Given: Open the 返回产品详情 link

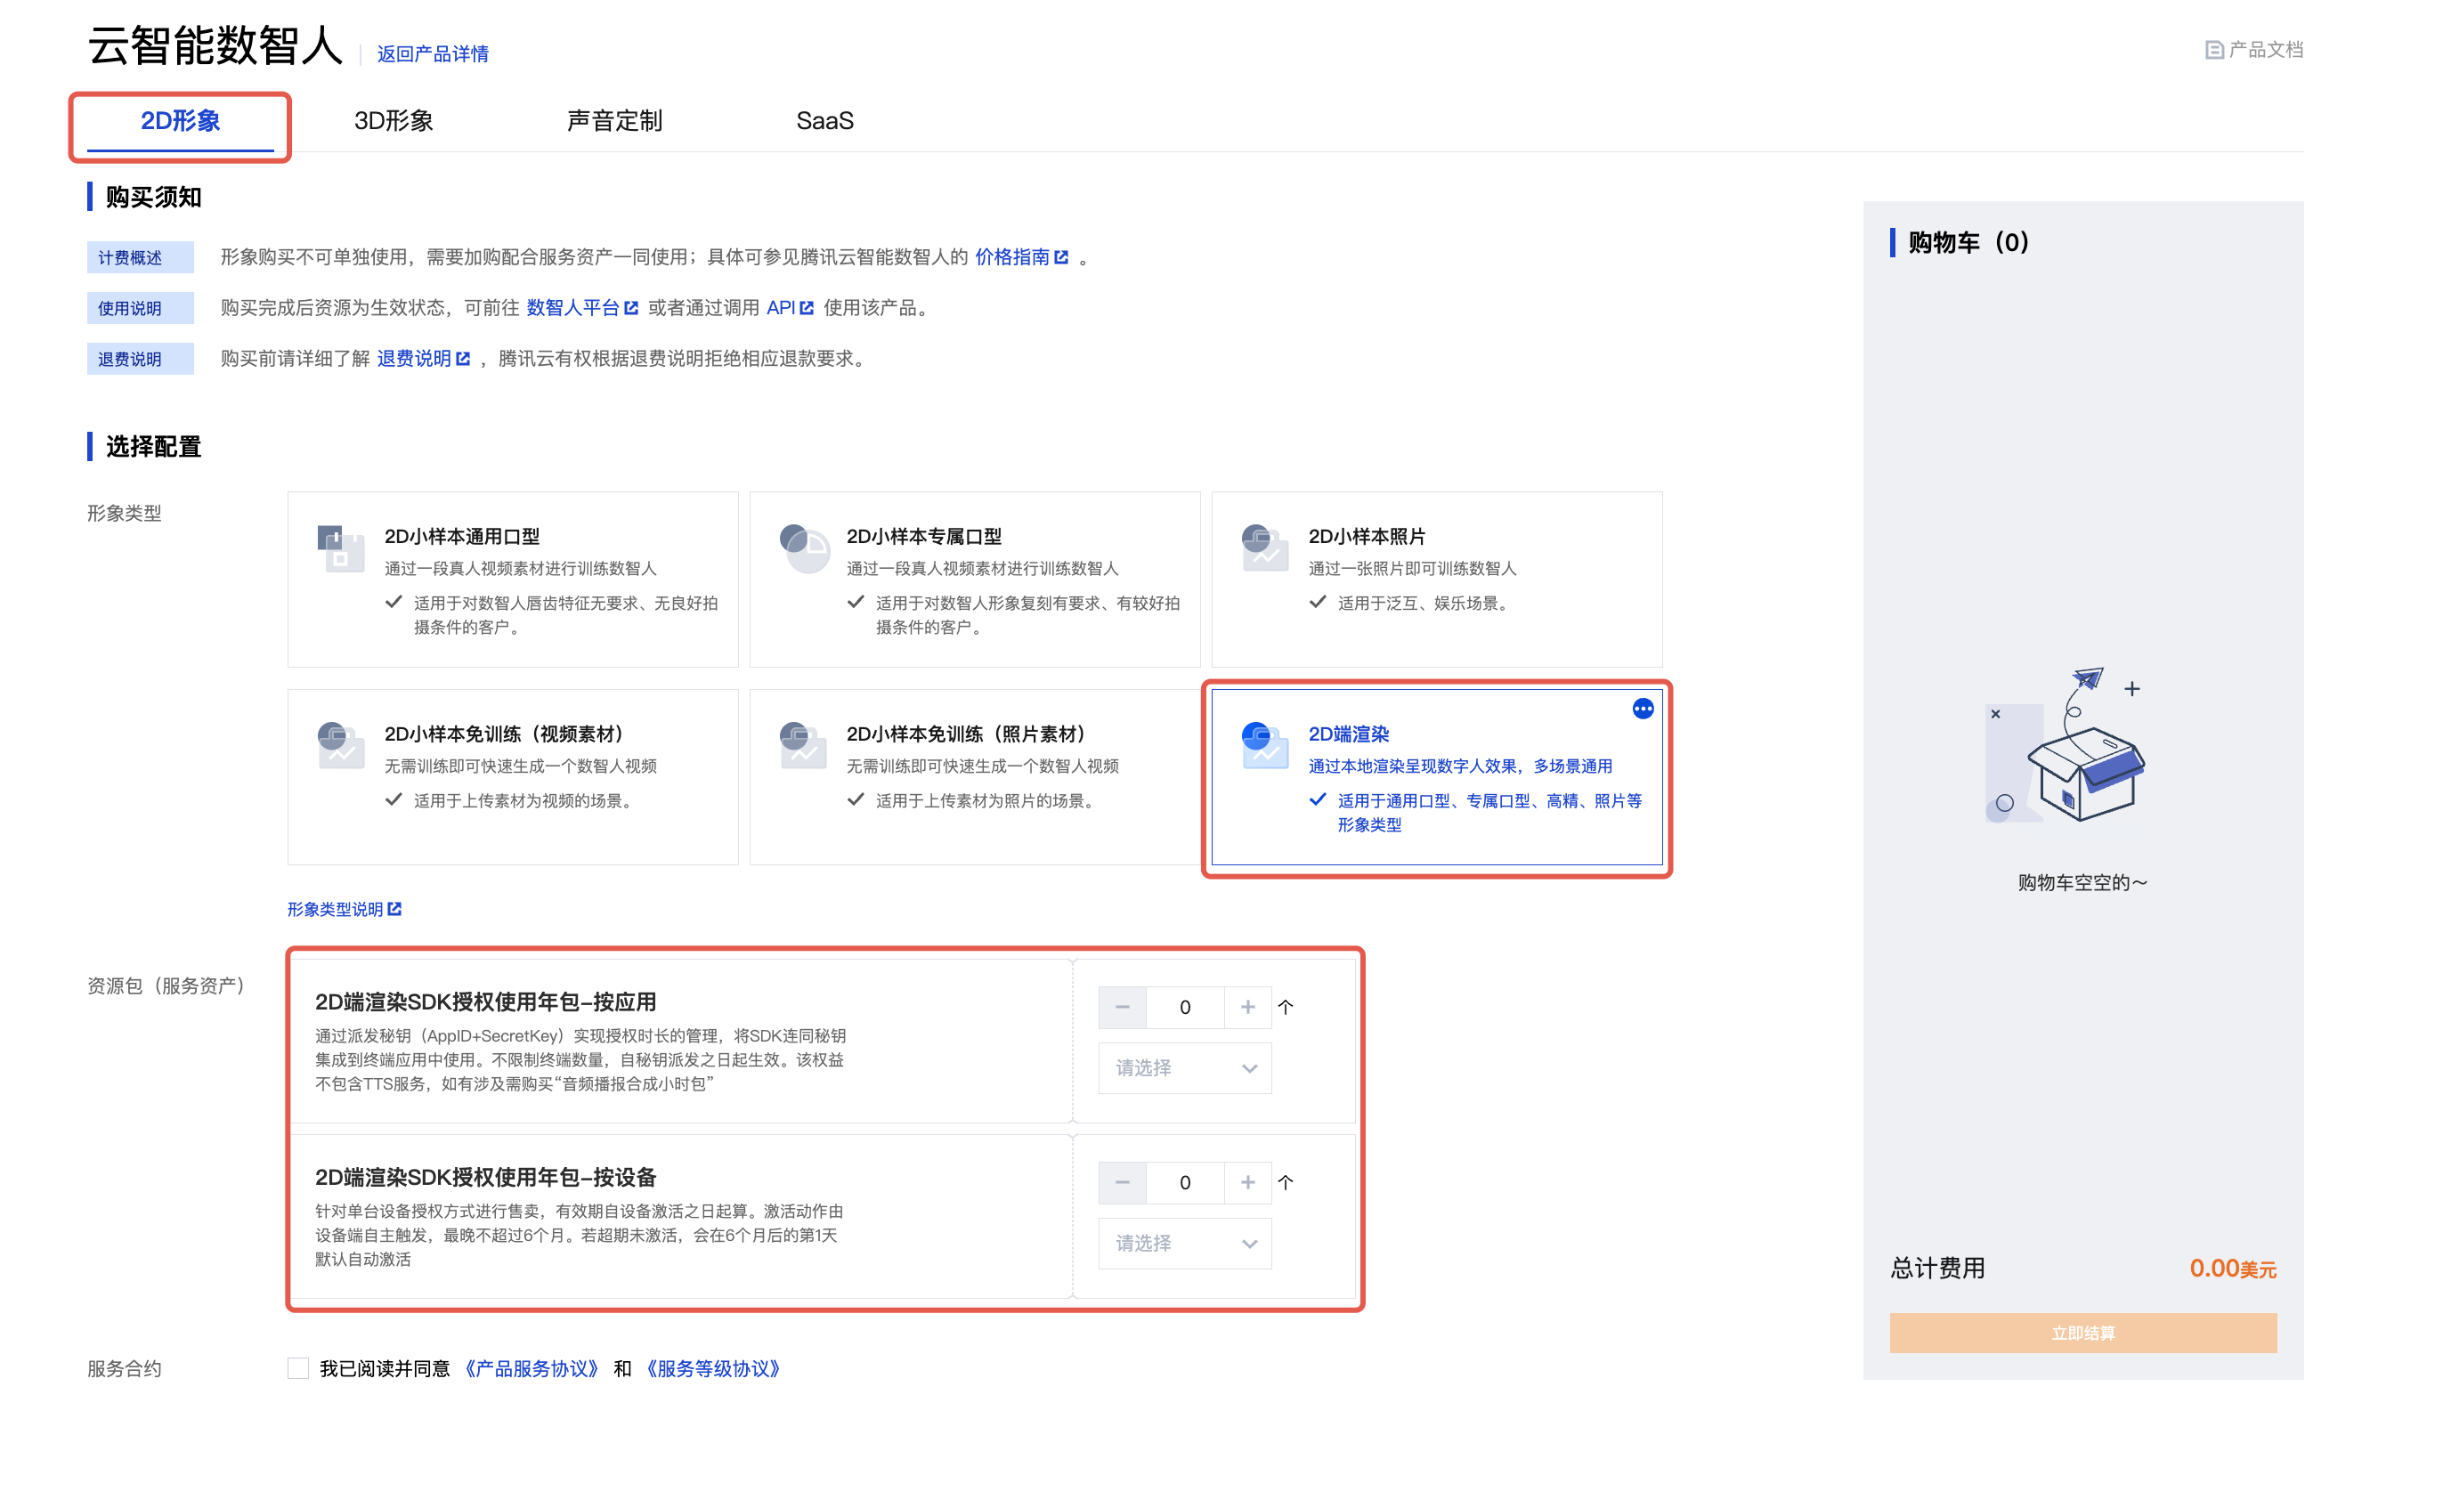Looking at the screenshot, I should (x=433, y=53).
